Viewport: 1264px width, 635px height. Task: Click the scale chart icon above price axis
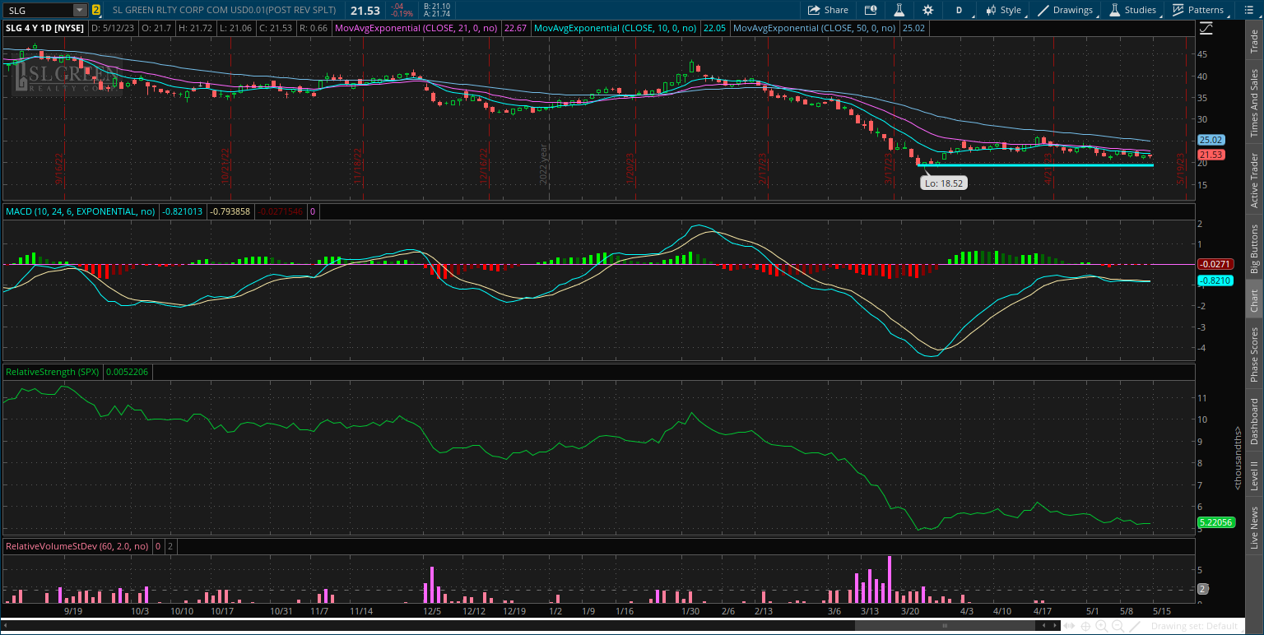[1205, 28]
